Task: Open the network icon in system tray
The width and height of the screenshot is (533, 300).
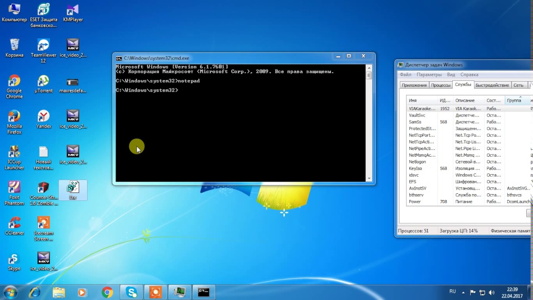Action: tap(482, 292)
